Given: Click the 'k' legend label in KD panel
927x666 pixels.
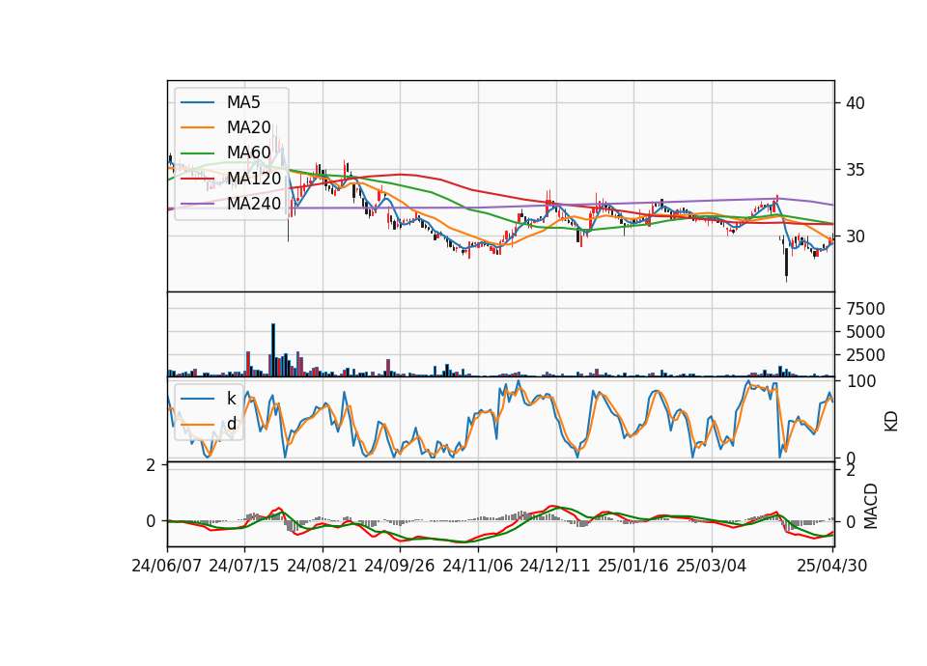Looking at the screenshot, I should point(231,399).
